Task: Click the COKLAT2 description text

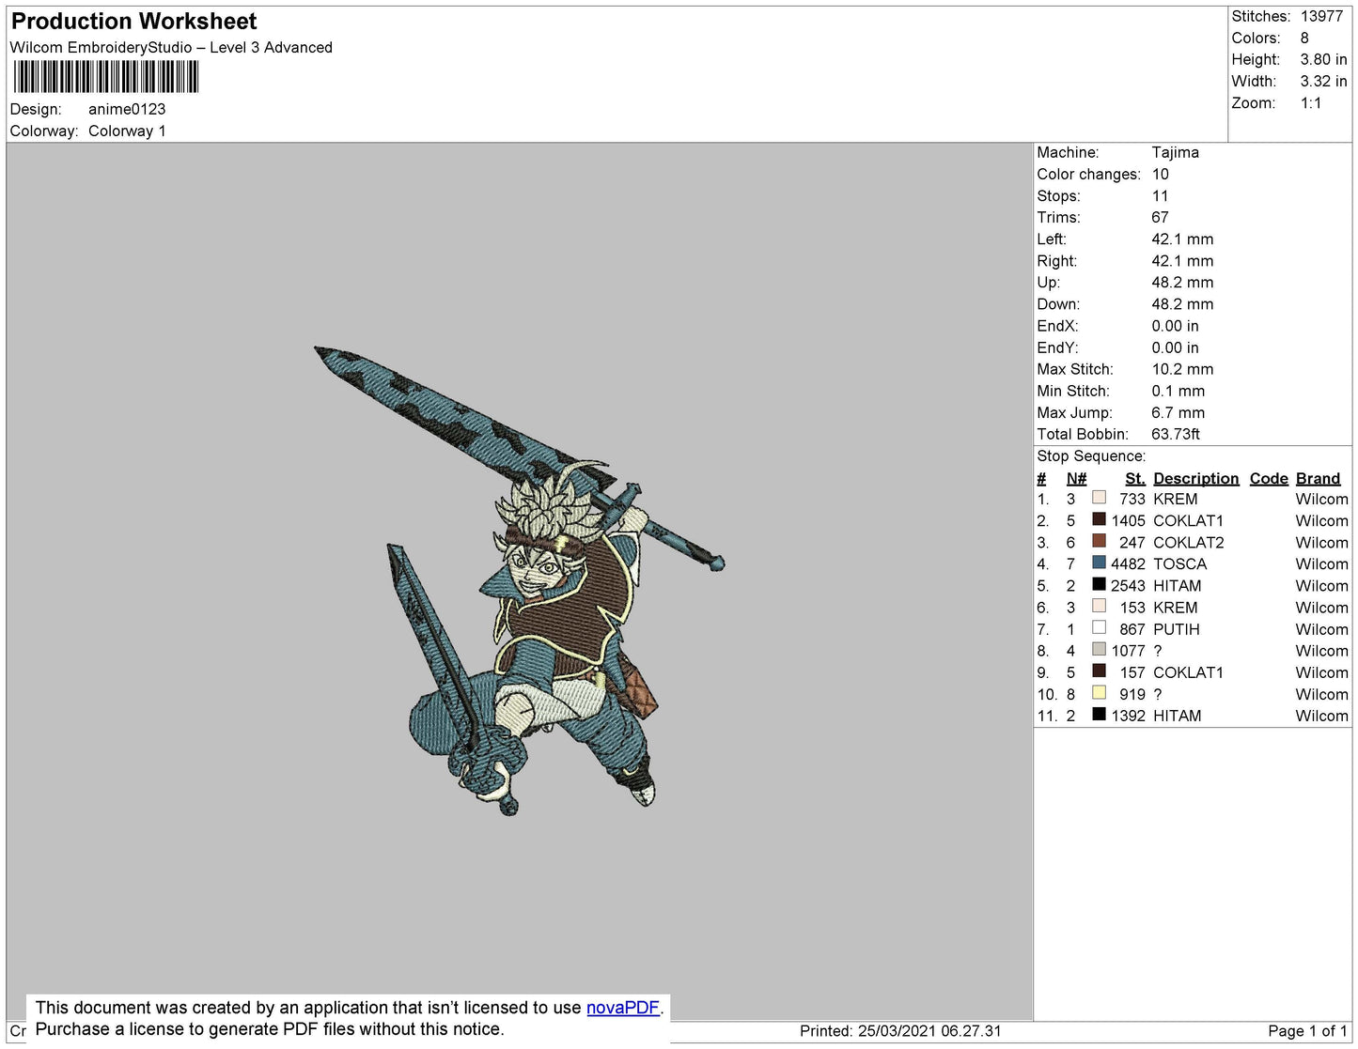Action: point(1189,542)
